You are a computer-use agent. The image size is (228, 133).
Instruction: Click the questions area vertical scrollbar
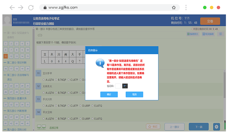point(225,96)
